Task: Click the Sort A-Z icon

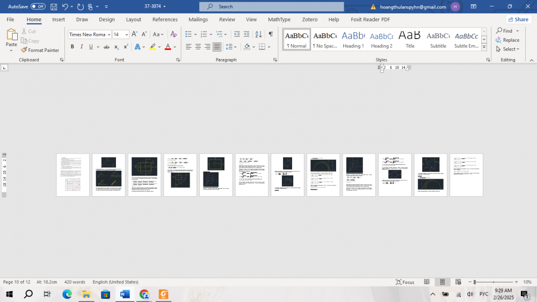Action: coord(258,34)
